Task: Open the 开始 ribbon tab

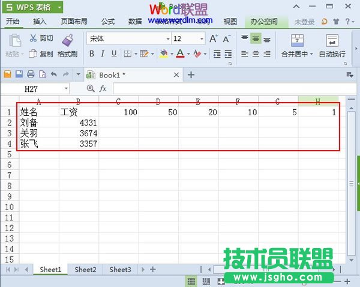Action: [x=13, y=22]
